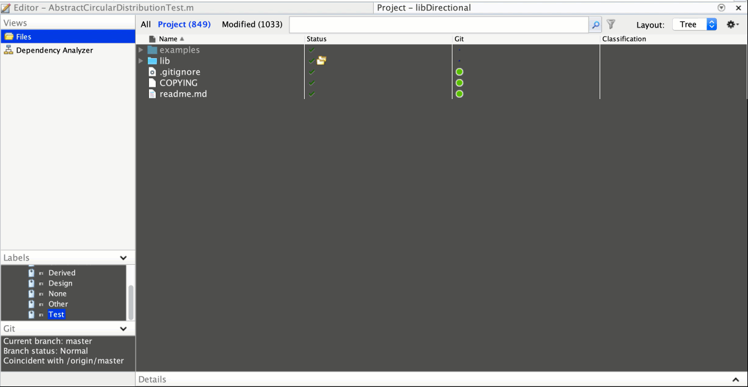This screenshot has height=387, width=748.
Task: Select the Dependency Analyzer icon
Action: [x=9, y=50]
